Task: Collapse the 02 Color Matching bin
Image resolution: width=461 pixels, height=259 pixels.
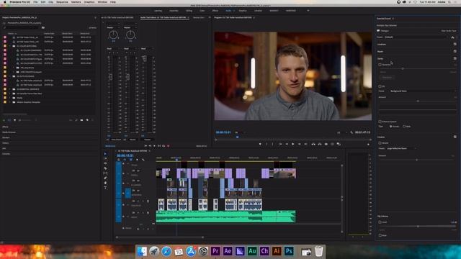Action: pyautogui.click(x=9, y=46)
